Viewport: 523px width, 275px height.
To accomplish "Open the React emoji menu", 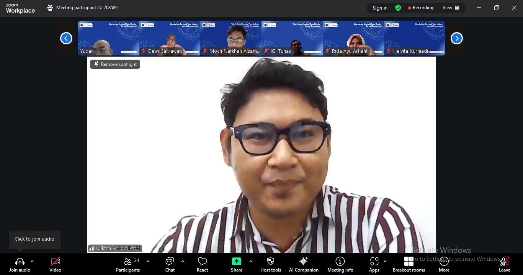I will click(202, 264).
